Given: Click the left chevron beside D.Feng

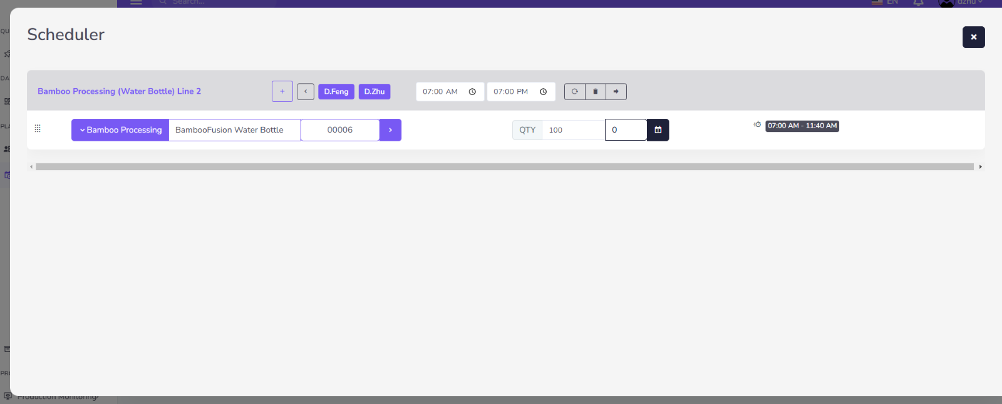Looking at the screenshot, I should [306, 91].
